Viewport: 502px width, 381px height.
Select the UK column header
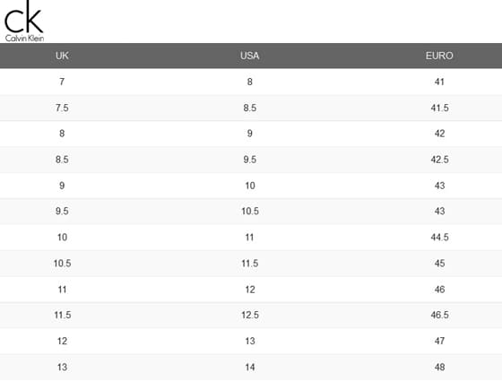(62, 56)
